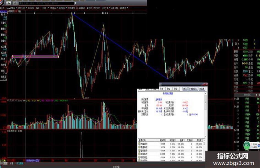Sort results by 利润率 column header
260x168 pixels.
[161, 140]
